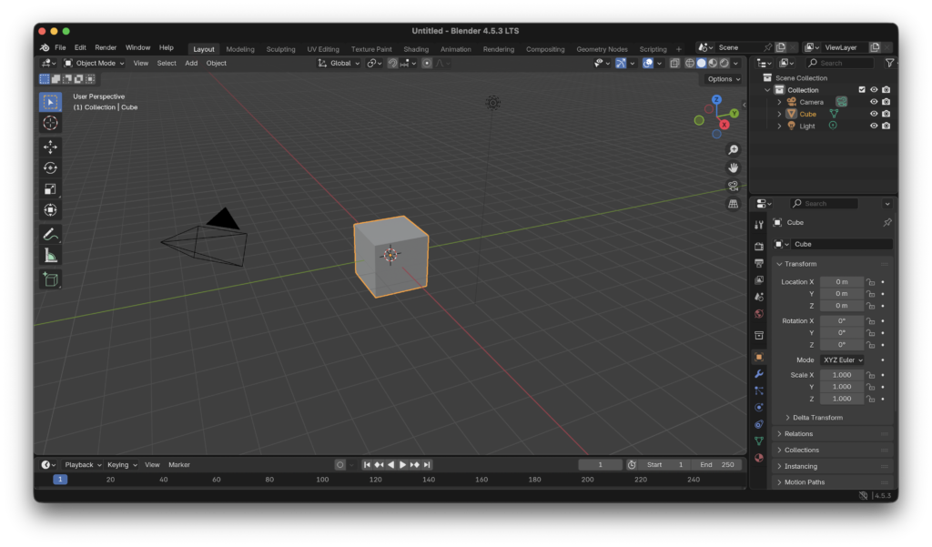The height and width of the screenshot is (547, 932).
Task: Toggle Collection viewport visibility eye
Action: coord(874,90)
